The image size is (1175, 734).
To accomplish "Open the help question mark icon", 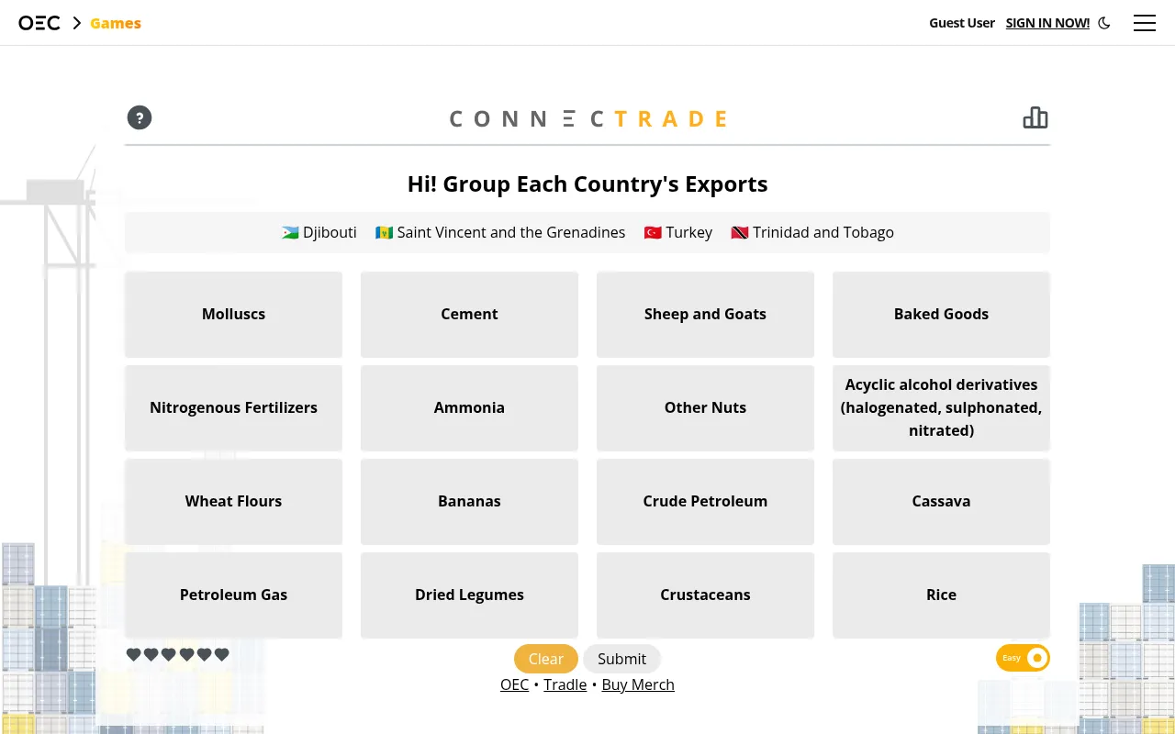I will [x=140, y=117].
